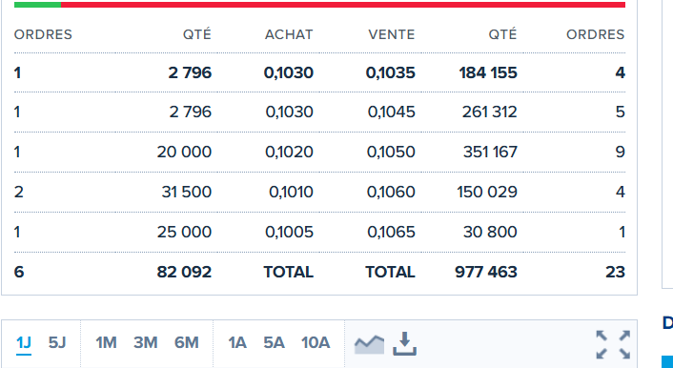Switch chart to 5J period
The height and width of the screenshot is (368, 673).
56,342
